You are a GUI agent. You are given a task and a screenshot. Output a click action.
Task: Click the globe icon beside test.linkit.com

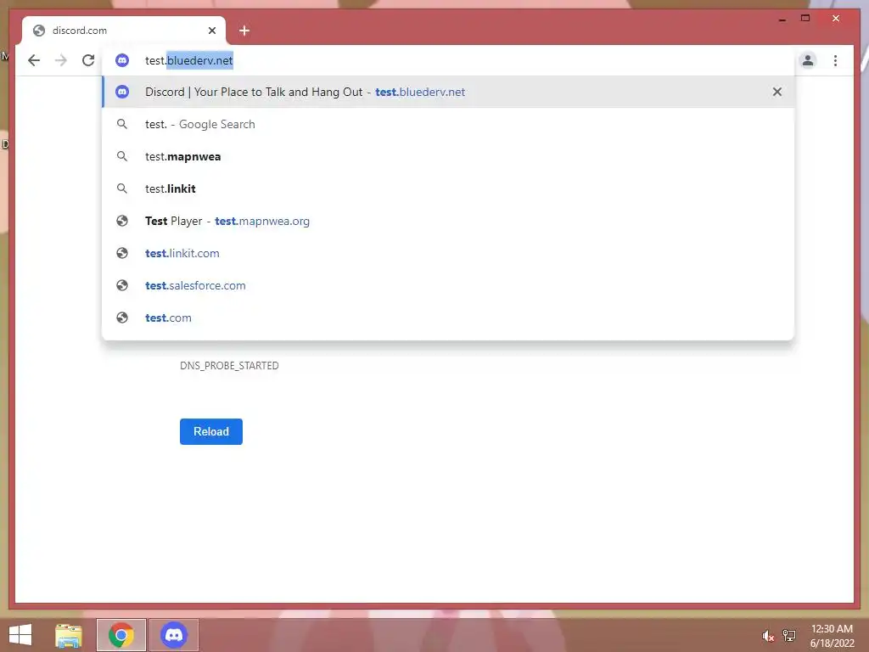coord(122,253)
